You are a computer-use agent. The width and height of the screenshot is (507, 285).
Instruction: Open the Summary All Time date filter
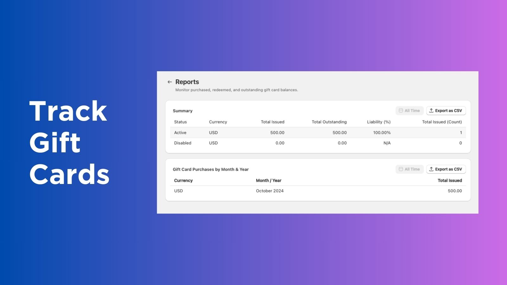[x=409, y=111]
